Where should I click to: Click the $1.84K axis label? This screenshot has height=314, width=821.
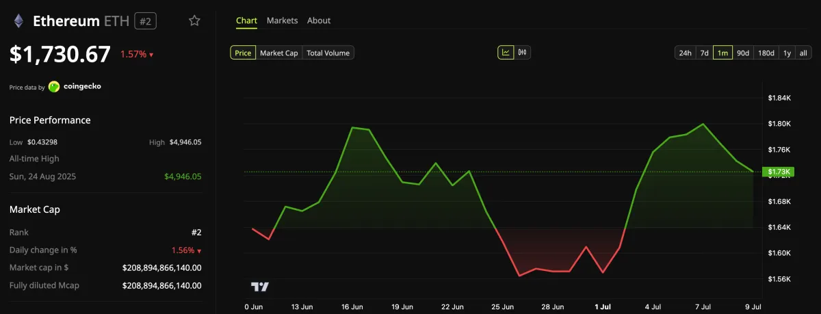779,98
